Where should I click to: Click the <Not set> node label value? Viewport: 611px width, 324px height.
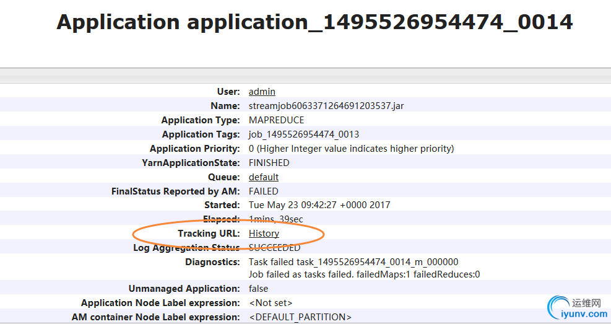point(271,303)
